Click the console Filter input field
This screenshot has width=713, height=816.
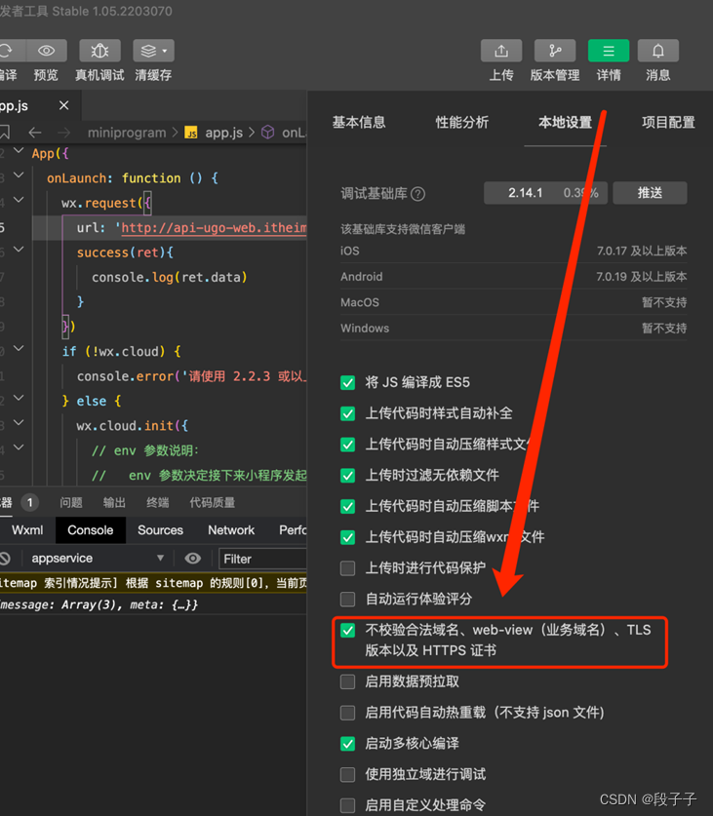262,559
